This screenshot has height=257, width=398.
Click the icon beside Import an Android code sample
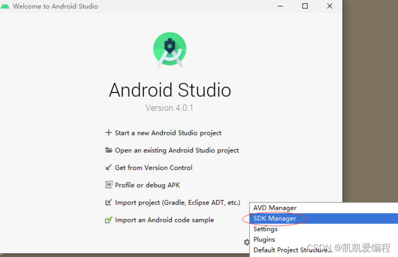109,220
